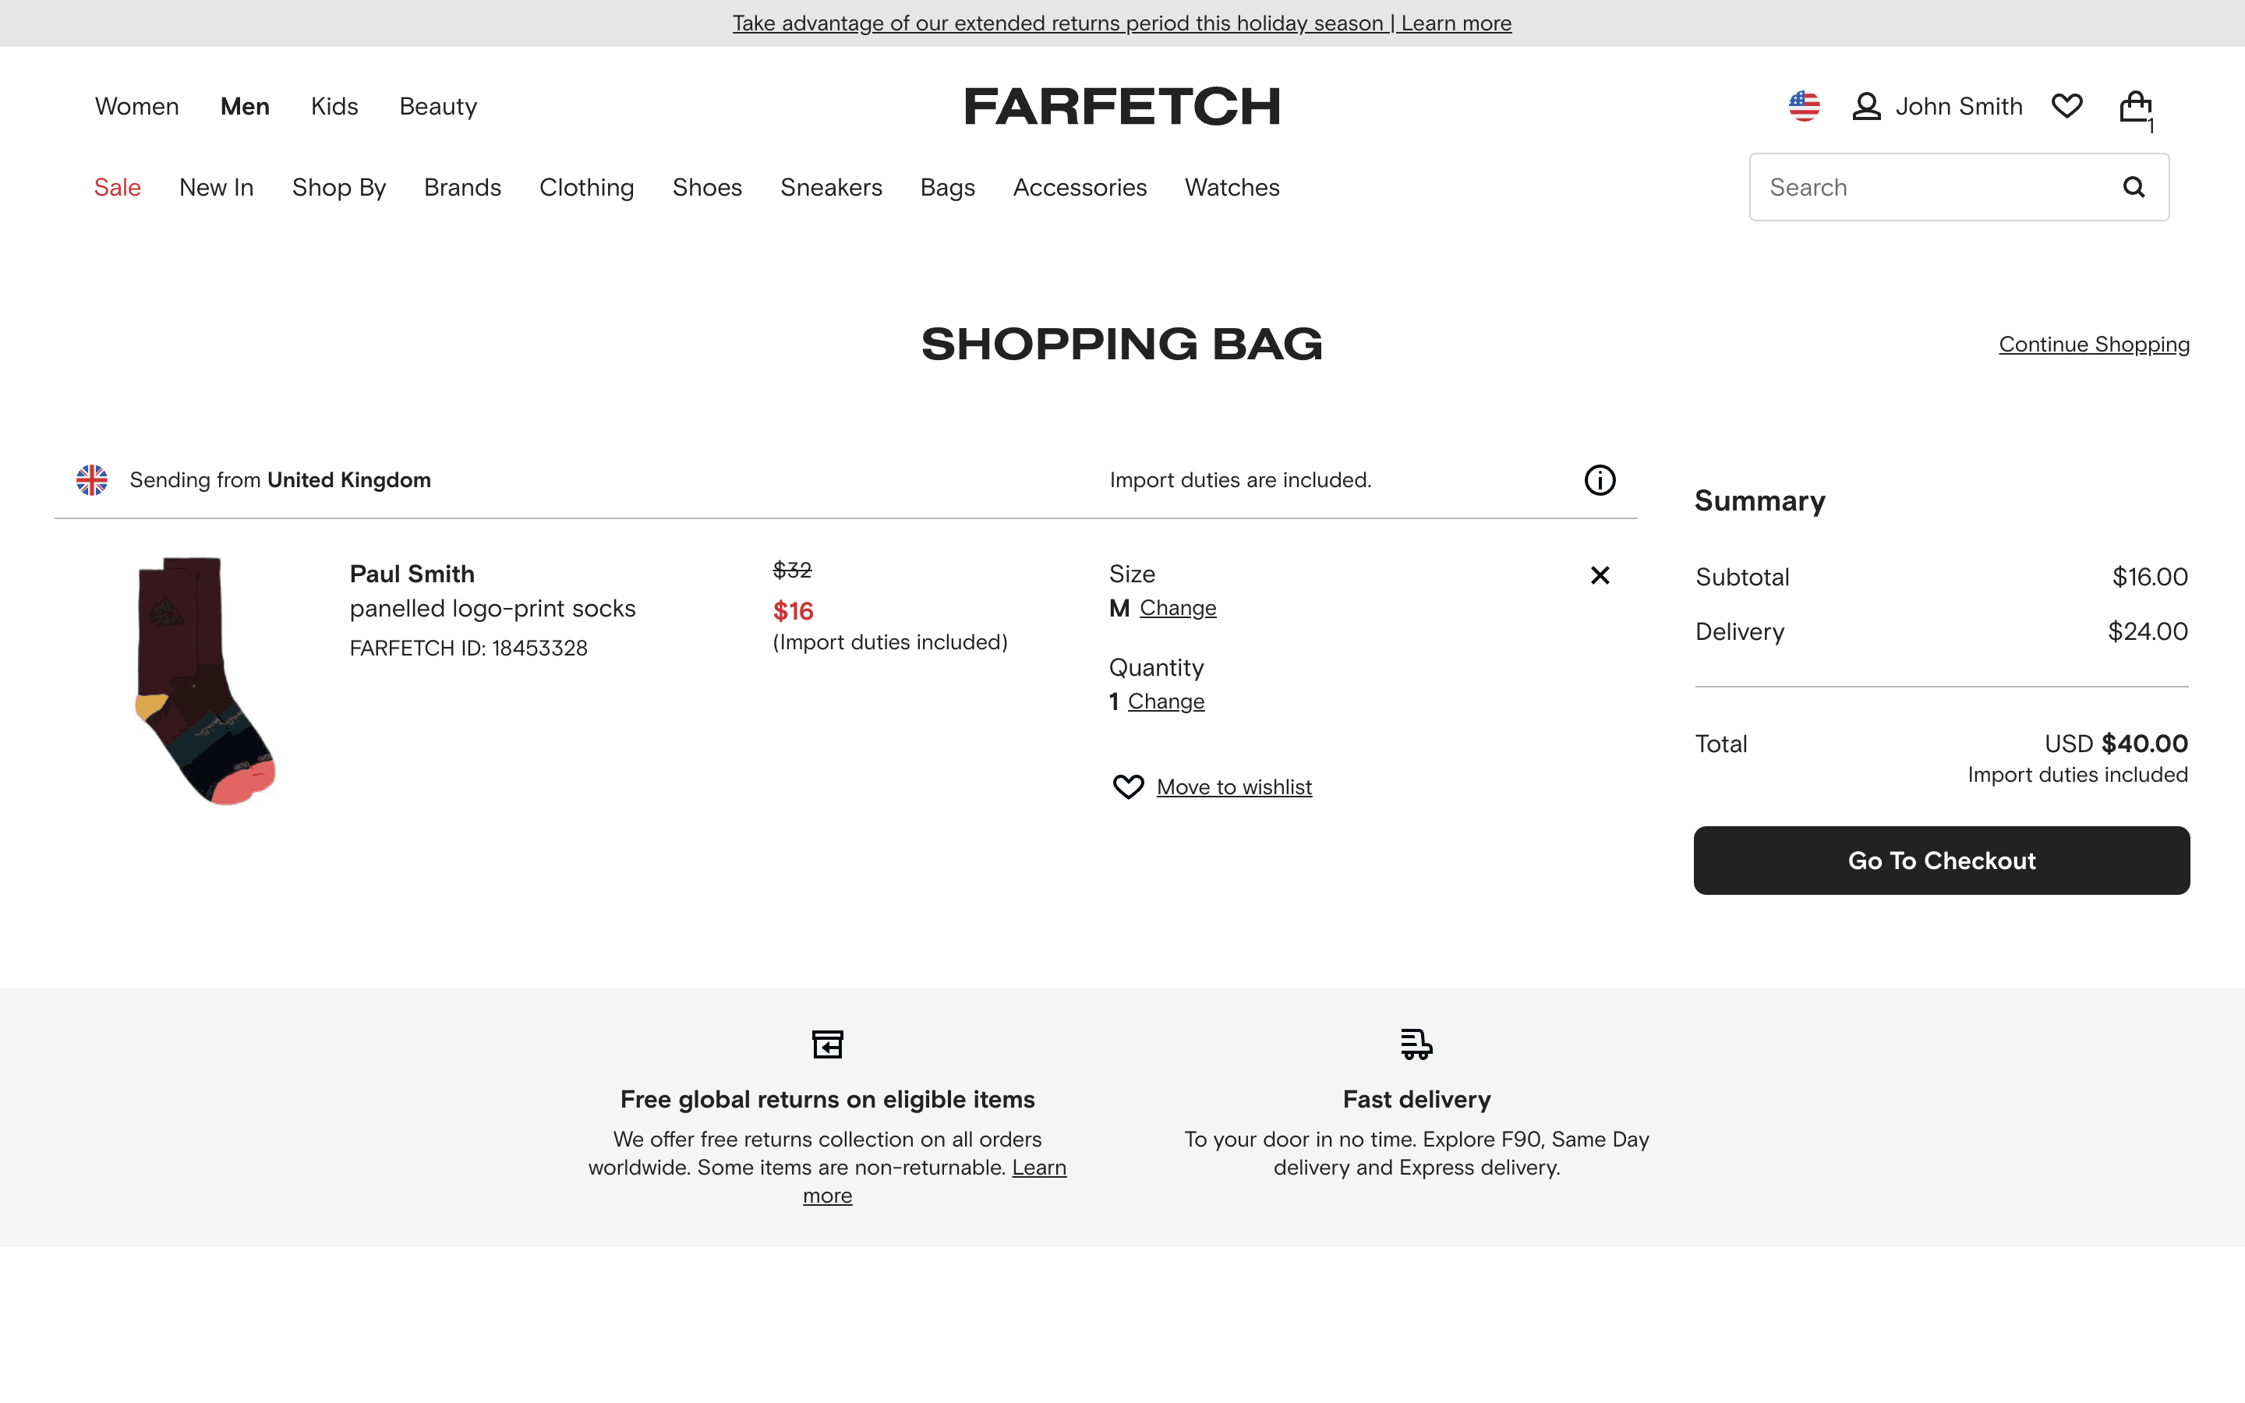Open the Shop By menu
2245x1403 pixels.
point(338,187)
